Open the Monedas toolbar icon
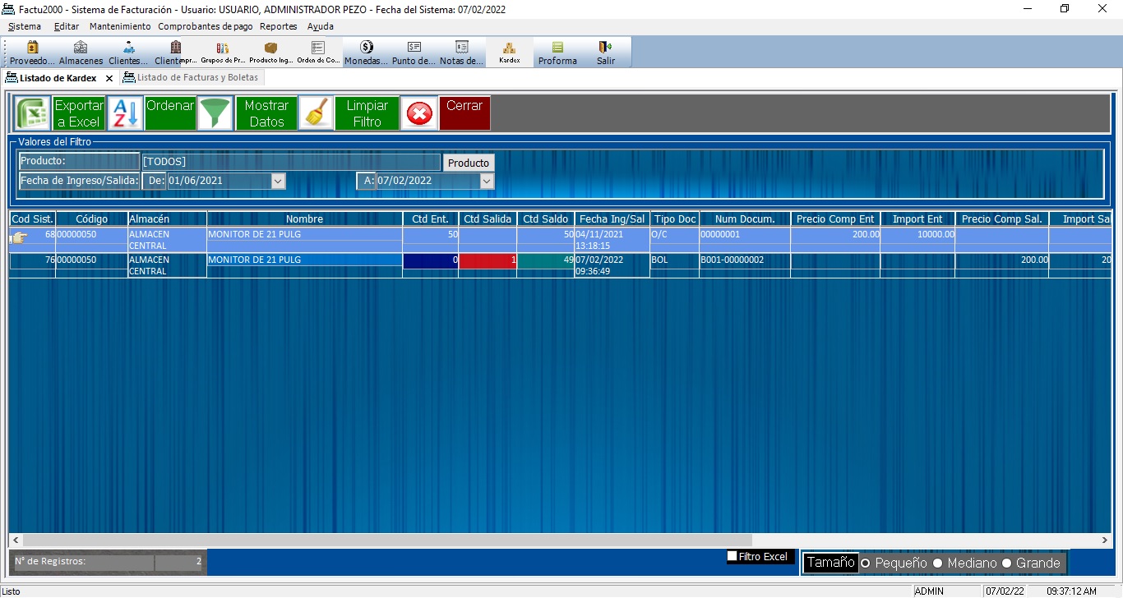Screen dimensions: 1123x598 [x=366, y=53]
